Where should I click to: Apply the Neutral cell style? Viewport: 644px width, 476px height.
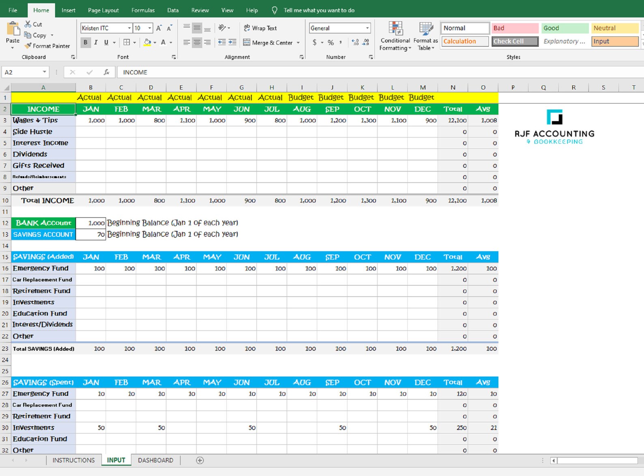615,28
